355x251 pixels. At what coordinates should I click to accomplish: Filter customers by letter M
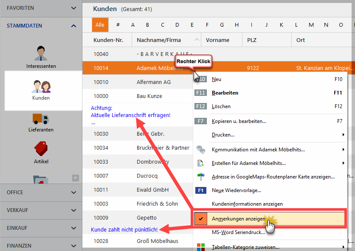point(311,25)
